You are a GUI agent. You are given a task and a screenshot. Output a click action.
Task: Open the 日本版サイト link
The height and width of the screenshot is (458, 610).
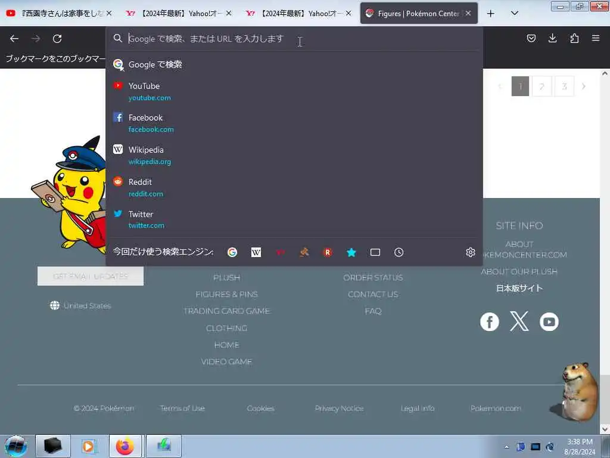pos(519,288)
